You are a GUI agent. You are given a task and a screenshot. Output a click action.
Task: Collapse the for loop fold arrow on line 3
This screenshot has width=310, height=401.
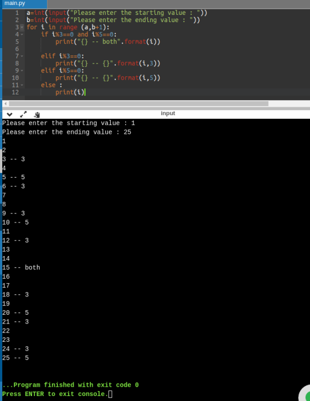(22, 27)
